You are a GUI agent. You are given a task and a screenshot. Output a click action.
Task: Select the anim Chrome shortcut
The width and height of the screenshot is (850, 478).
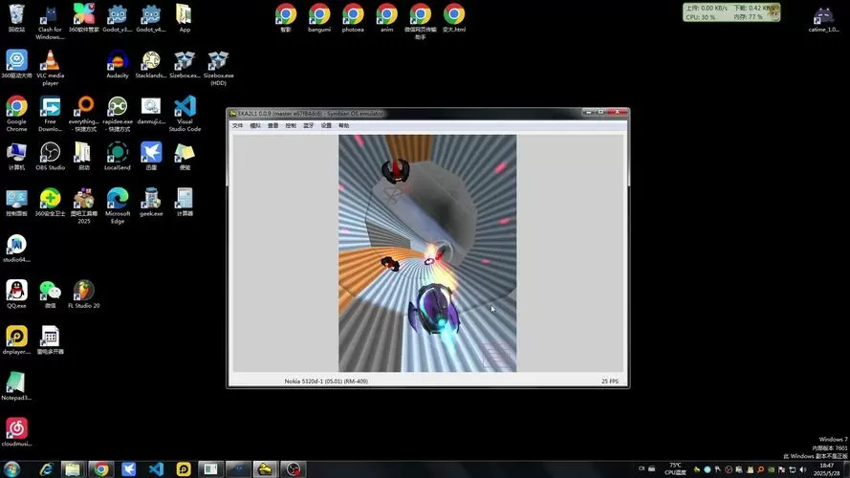386,18
